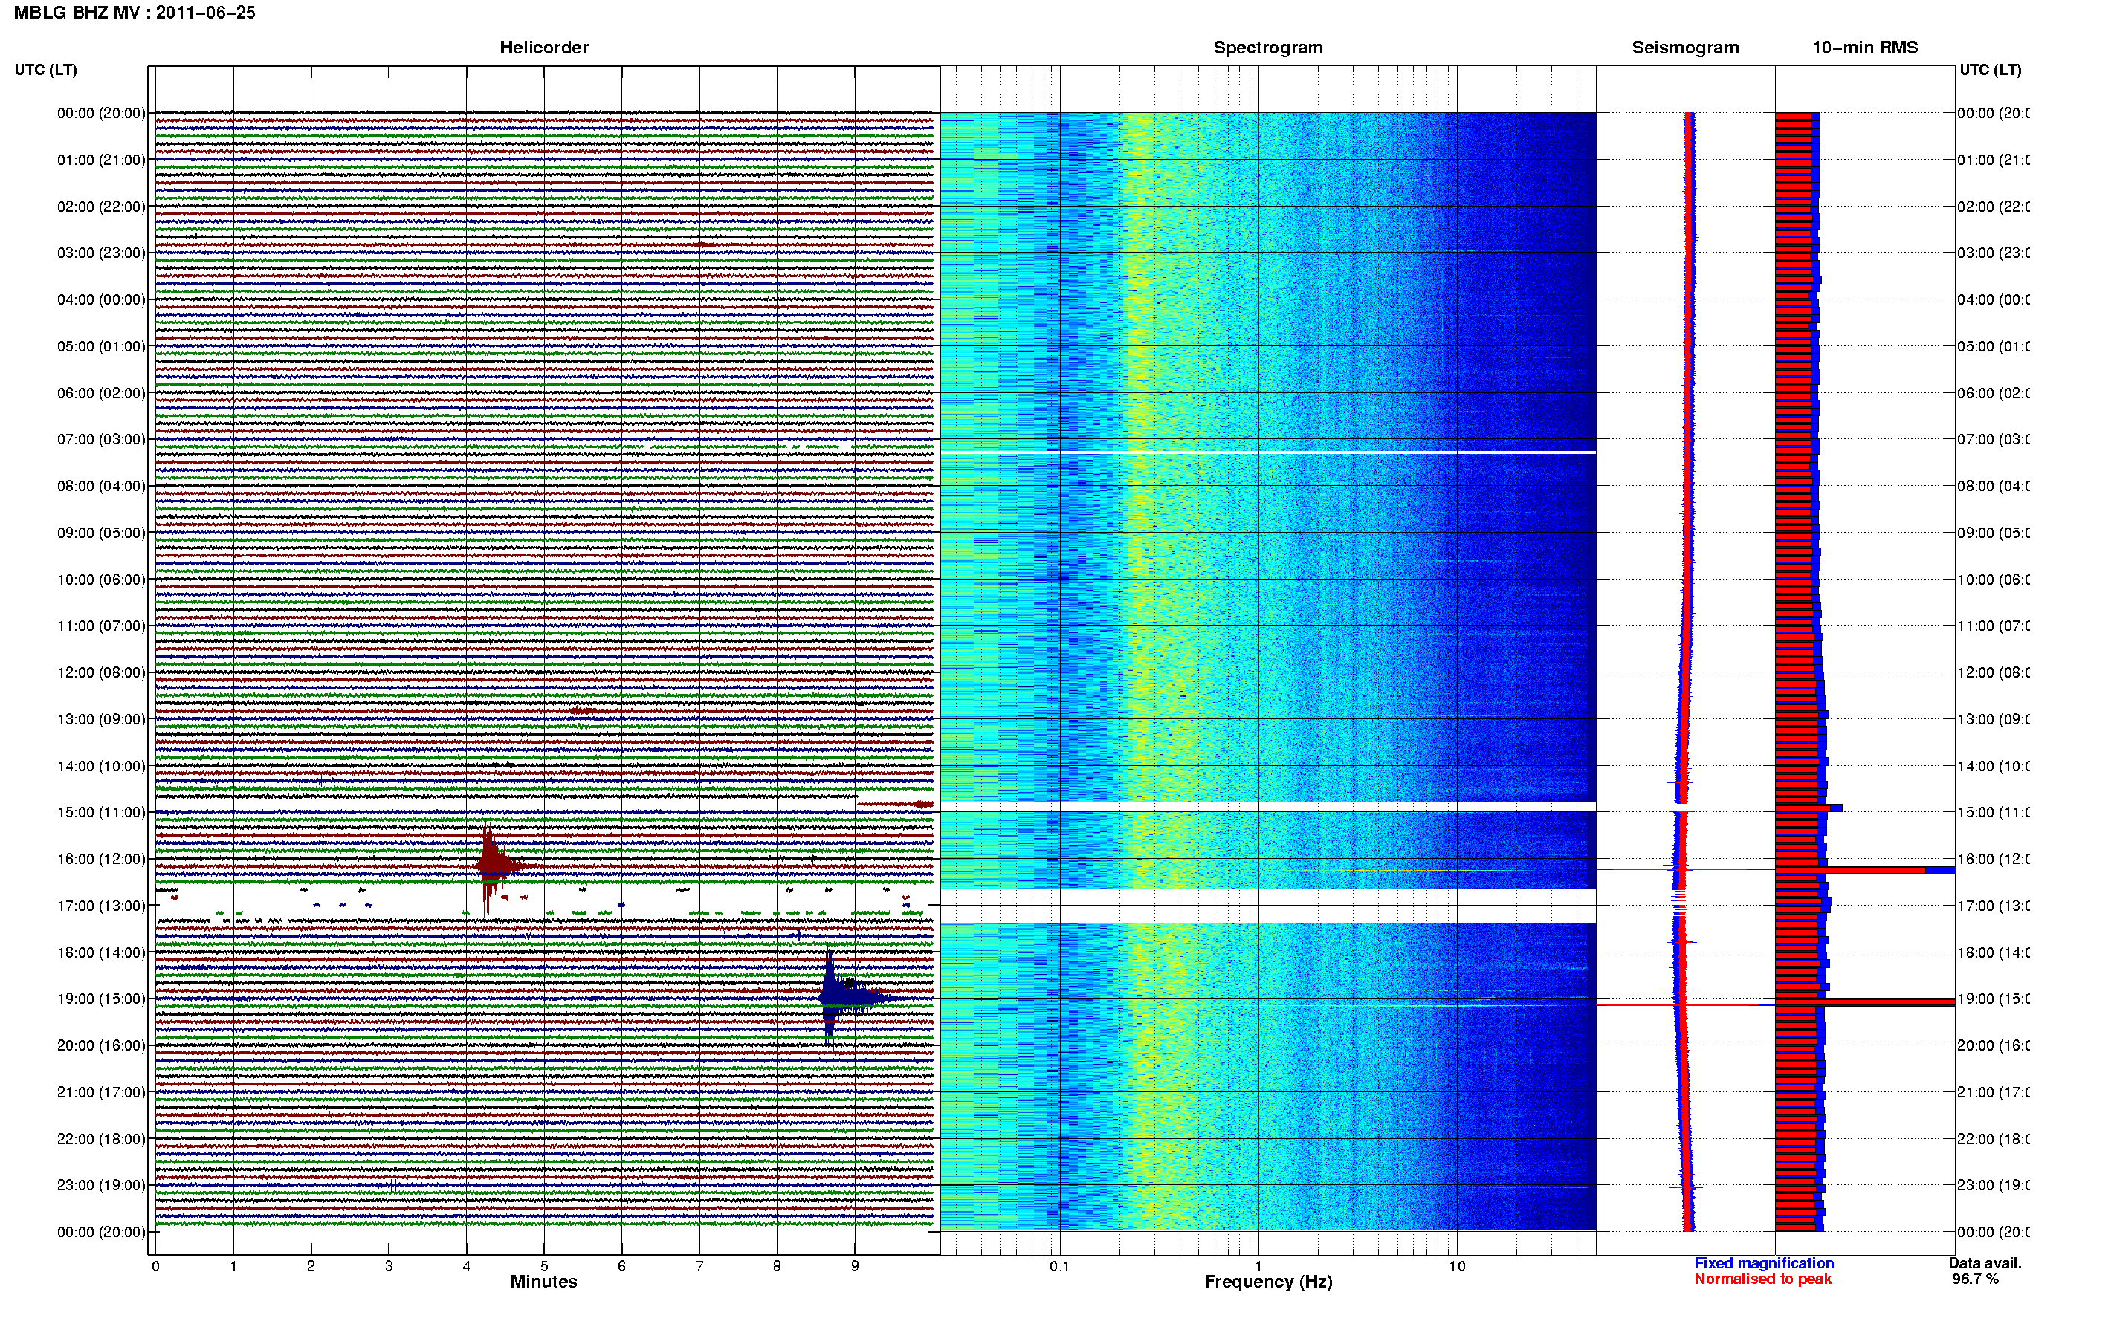The width and height of the screenshot is (2114, 1321).
Task: Click Minutes axis tick label 0
Action: pyautogui.click(x=155, y=1266)
